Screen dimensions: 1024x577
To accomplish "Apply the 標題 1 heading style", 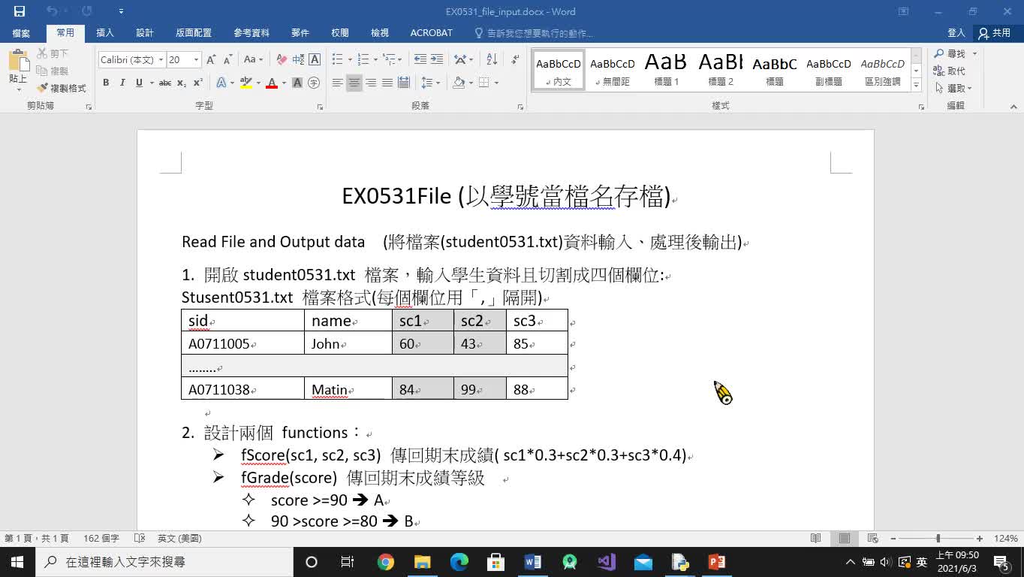I will click(667, 70).
